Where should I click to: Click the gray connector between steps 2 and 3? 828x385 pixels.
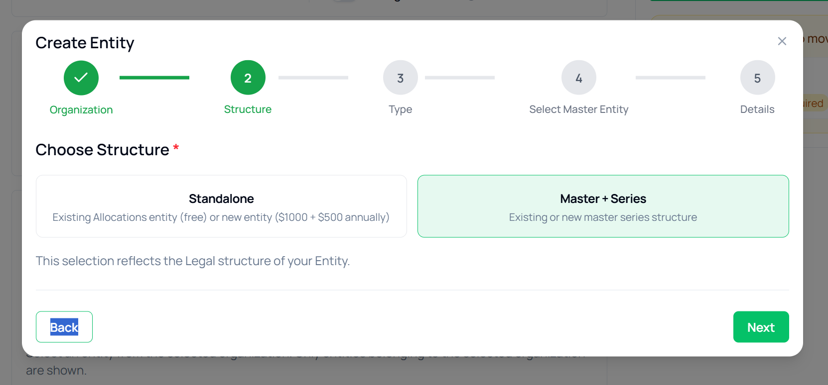[x=313, y=78]
